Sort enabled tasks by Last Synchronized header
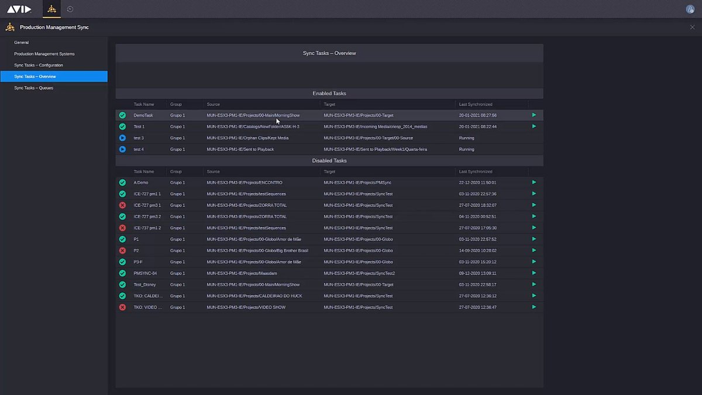702x395 pixels. click(x=476, y=104)
